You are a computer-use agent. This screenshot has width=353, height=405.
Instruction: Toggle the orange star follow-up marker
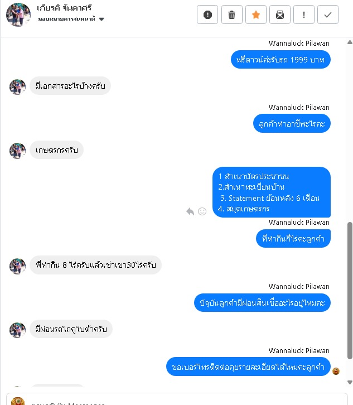(x=255, y=15)
